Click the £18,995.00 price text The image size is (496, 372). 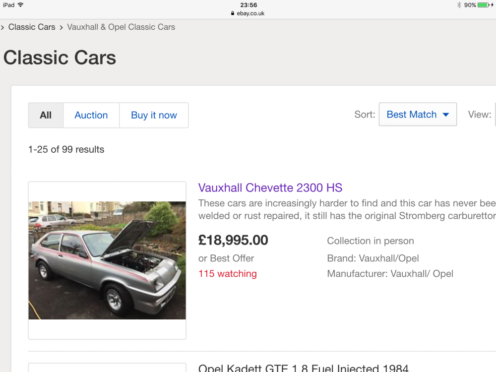[233, 240]
